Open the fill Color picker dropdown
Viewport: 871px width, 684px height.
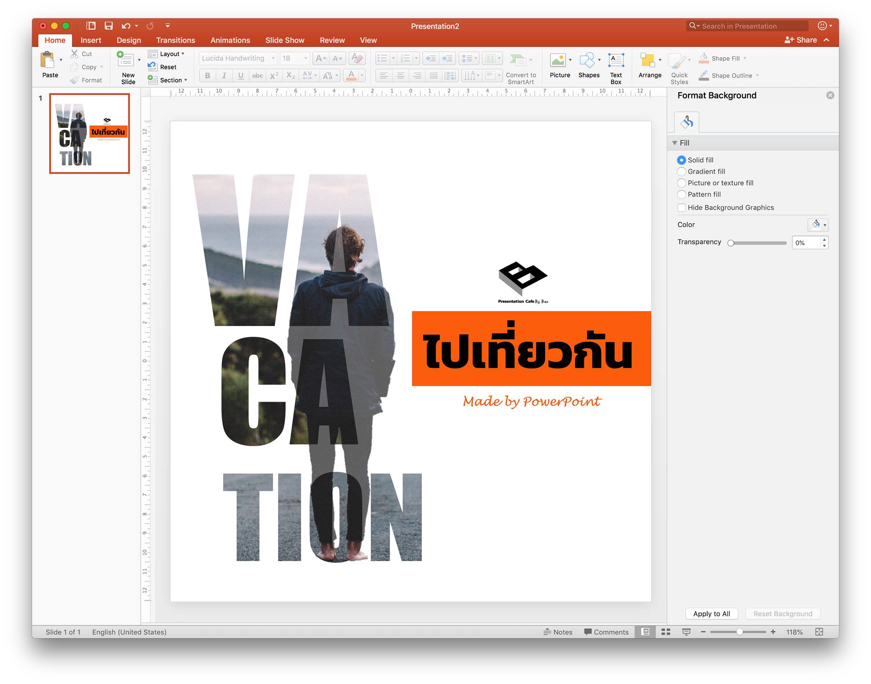pyautogui.click(x=818, y=224)
